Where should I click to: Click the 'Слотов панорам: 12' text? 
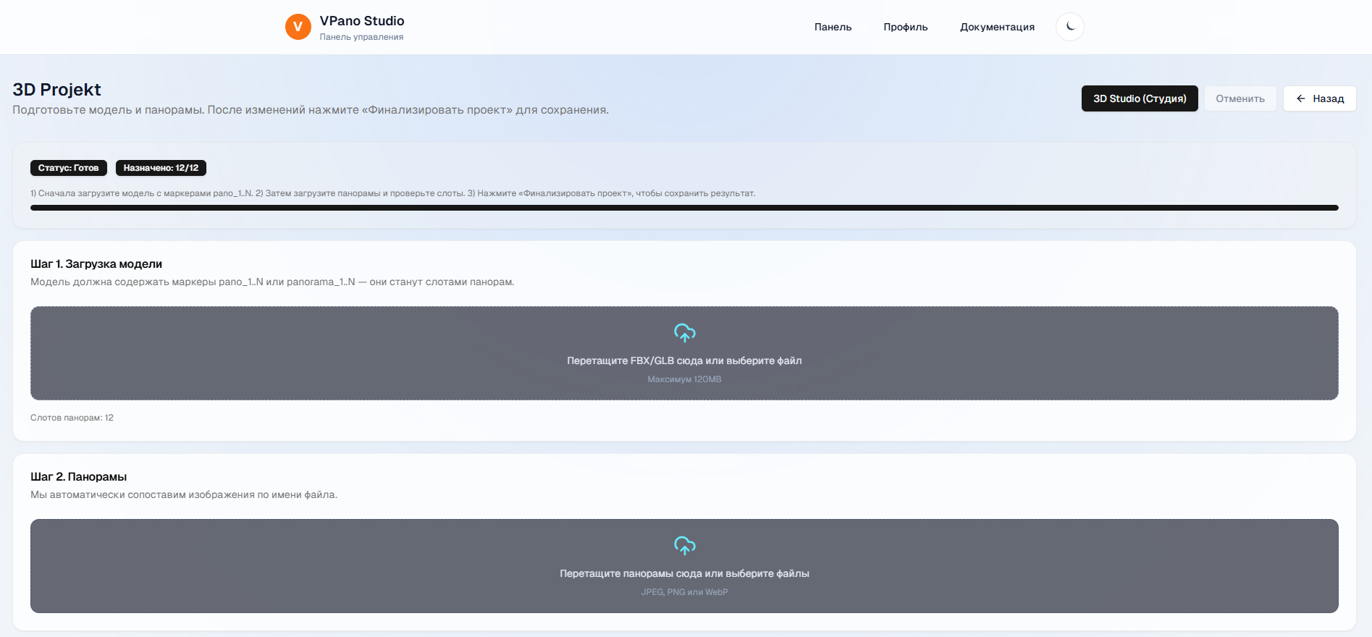pos(72,418)
